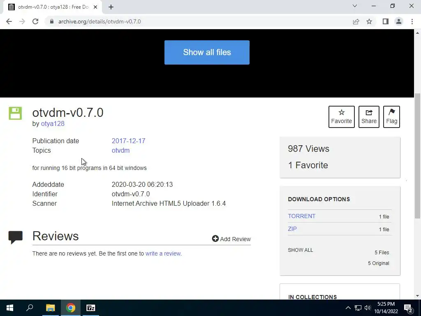Open Chrome's three-dot menu

412,21
